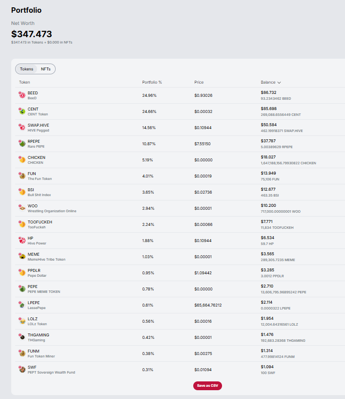Click the CHICKEN token icon

(22, 160)
